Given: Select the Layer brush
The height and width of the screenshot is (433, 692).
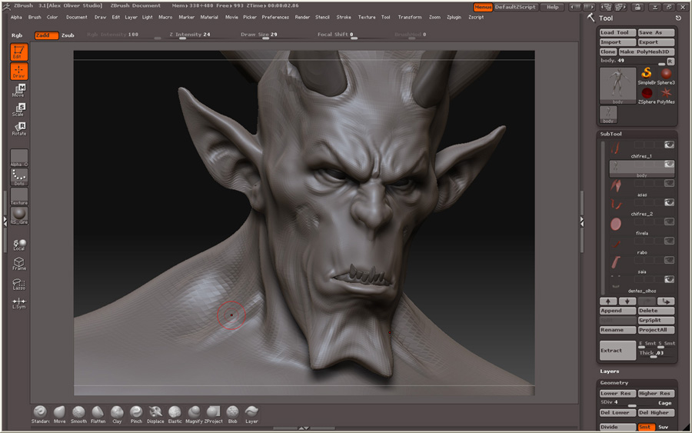Looking at the screenshot, I should pyautogui.click(x=251, y=415).
